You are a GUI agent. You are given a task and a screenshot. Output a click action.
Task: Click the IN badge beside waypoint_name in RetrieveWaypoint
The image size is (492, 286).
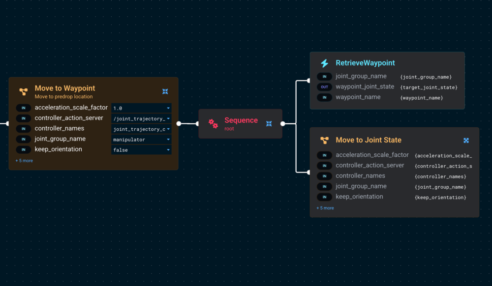(324, 97)
